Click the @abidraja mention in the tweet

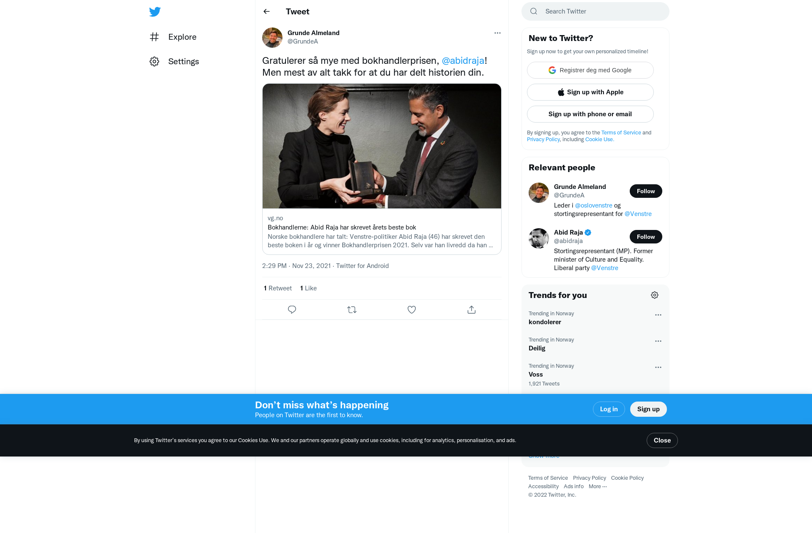click(463, 60)
